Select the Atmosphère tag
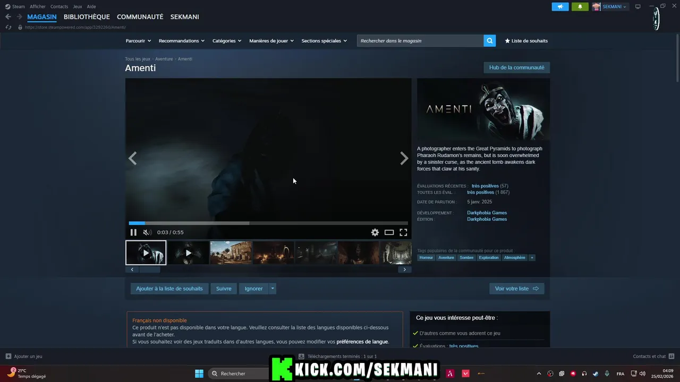Viewport: 680px width, 382px height. pyautogui.click(x=515, y=258)
